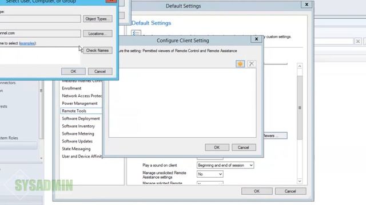Open the examples link
The image size is (366, 205).
pyautogui.click(x=27, y=43)
